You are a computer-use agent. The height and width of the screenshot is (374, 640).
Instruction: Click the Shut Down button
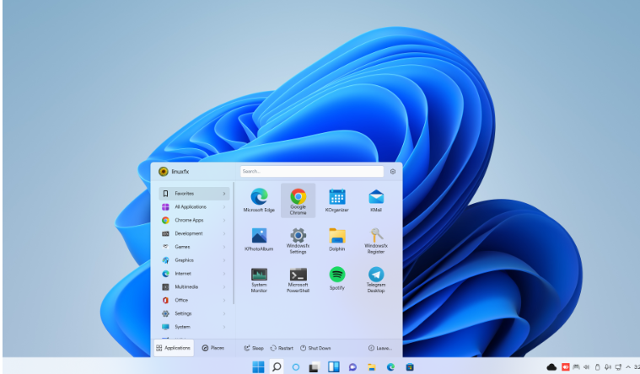pos(315,348)
